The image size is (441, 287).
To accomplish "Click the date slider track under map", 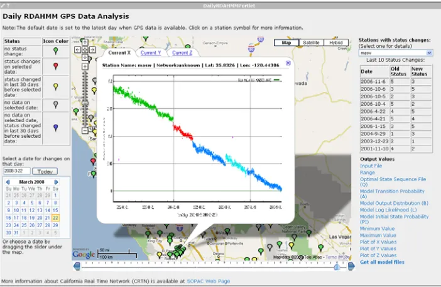I will (x=207, y=266).
